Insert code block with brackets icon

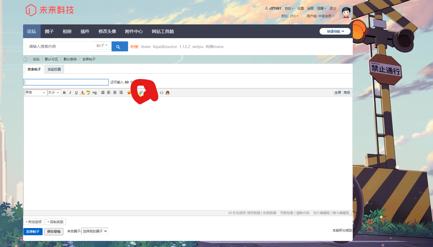(162, 93)
